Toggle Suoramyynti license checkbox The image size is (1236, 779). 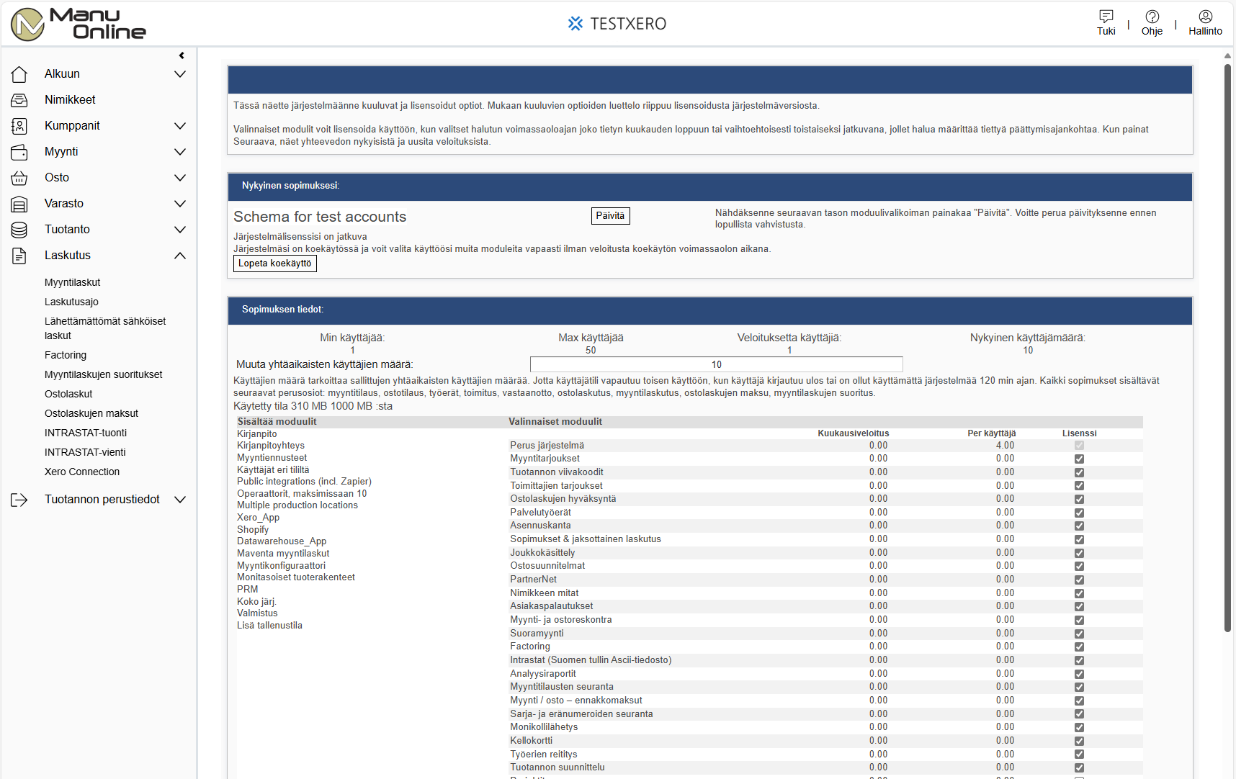click(x=1079, y=634)
